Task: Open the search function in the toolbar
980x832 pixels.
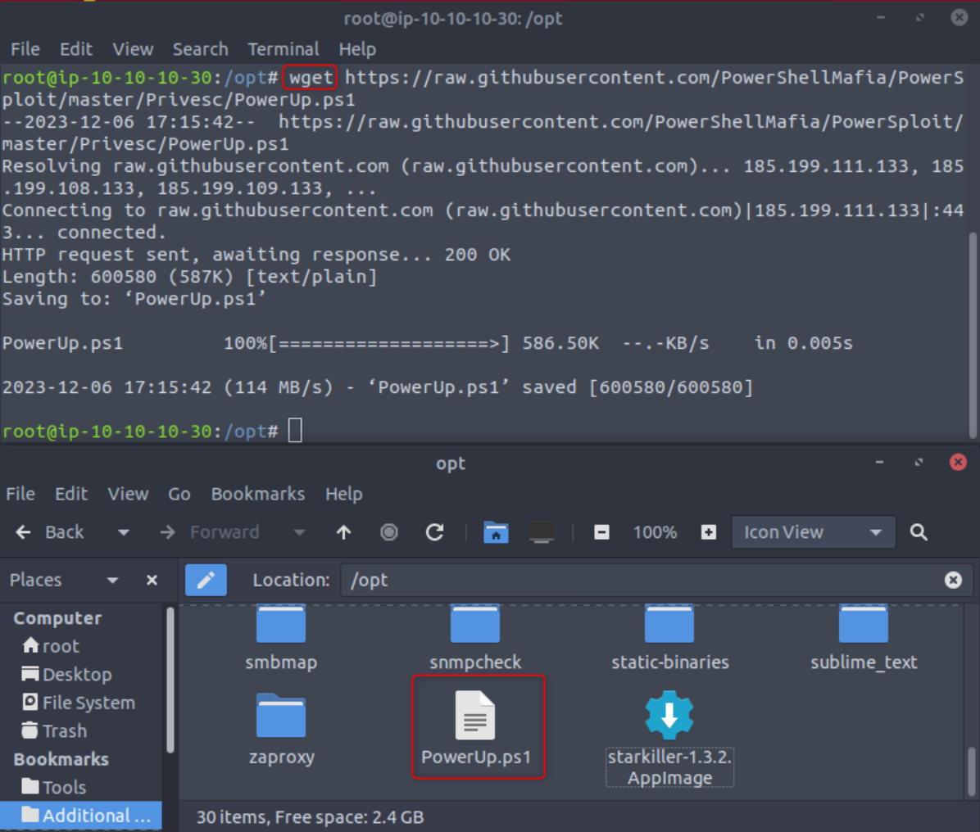Action: [x=918, y=532]
